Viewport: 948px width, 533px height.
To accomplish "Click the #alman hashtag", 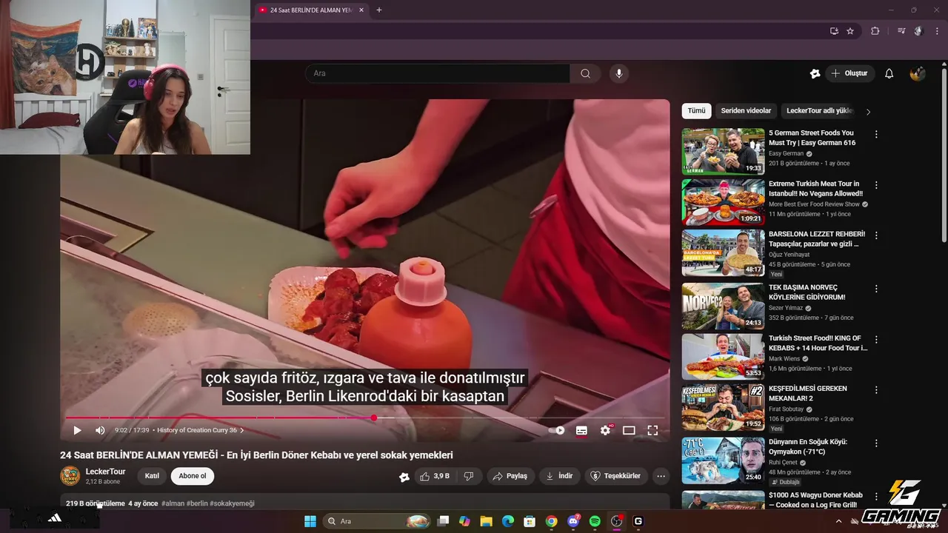I will (x=173, y=503).
